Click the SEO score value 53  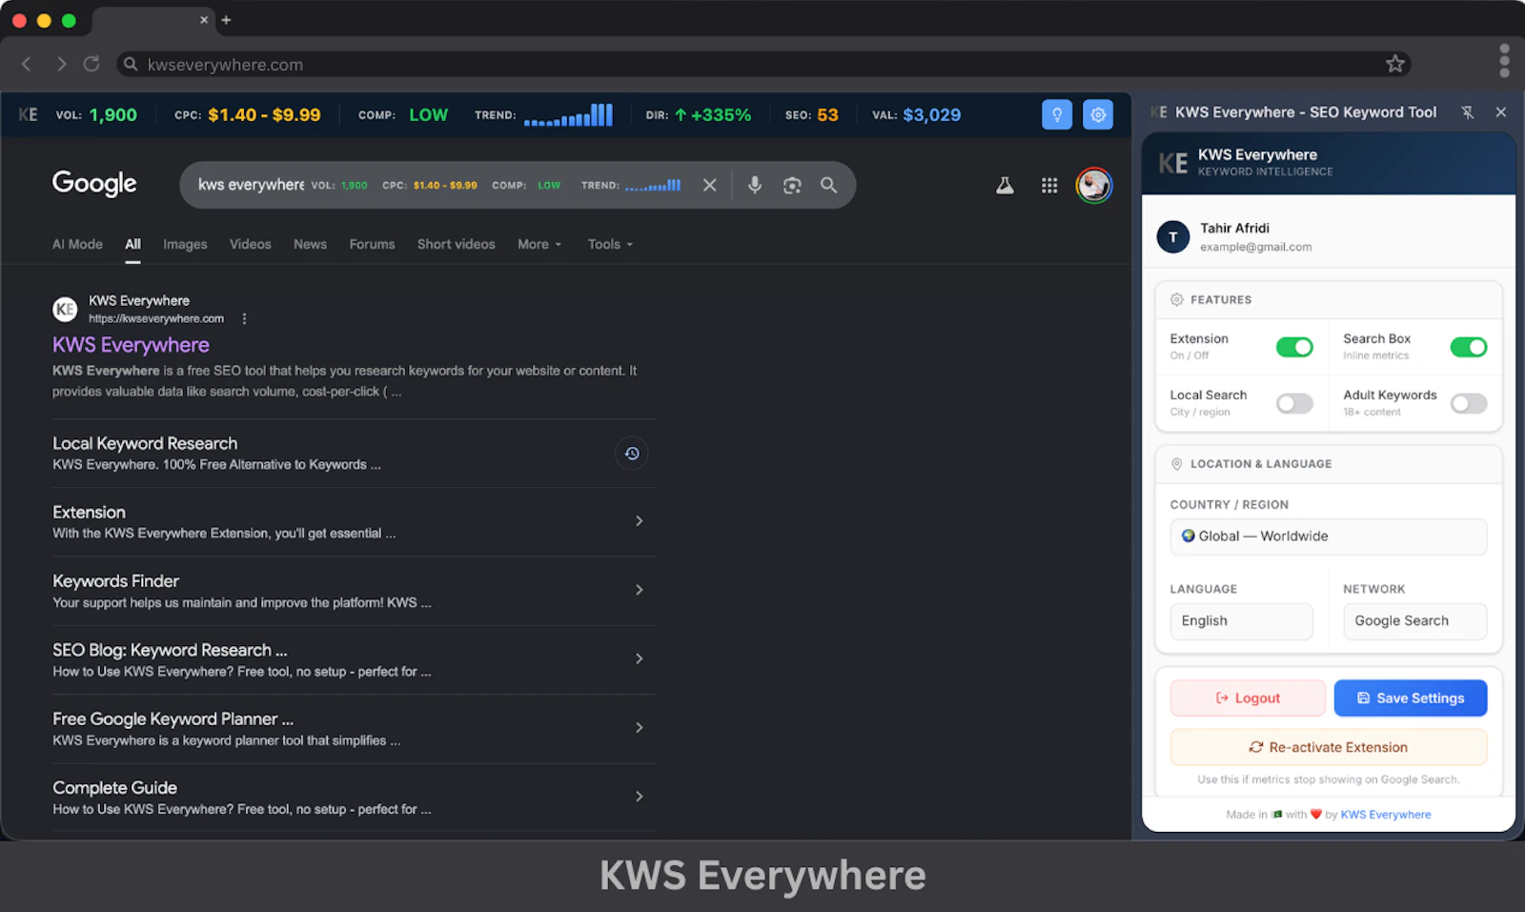[x=827, y=114]
